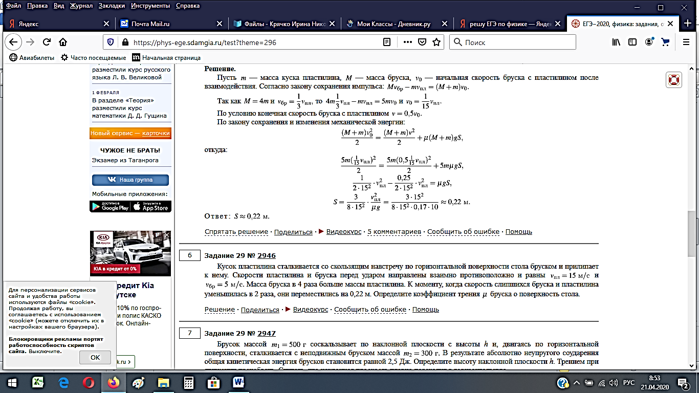699x393 pixels.
Task: Open Firefox hamburger menu
Action: tap(685, 42)
